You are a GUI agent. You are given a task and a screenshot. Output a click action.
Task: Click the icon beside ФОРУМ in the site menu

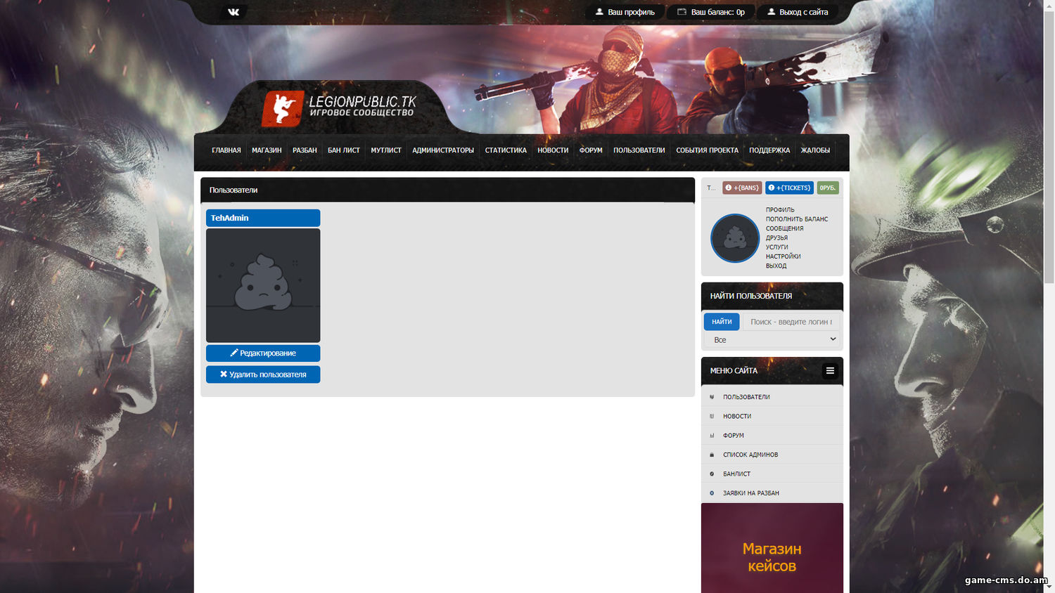pyautogui.click(x=712, y=436)
